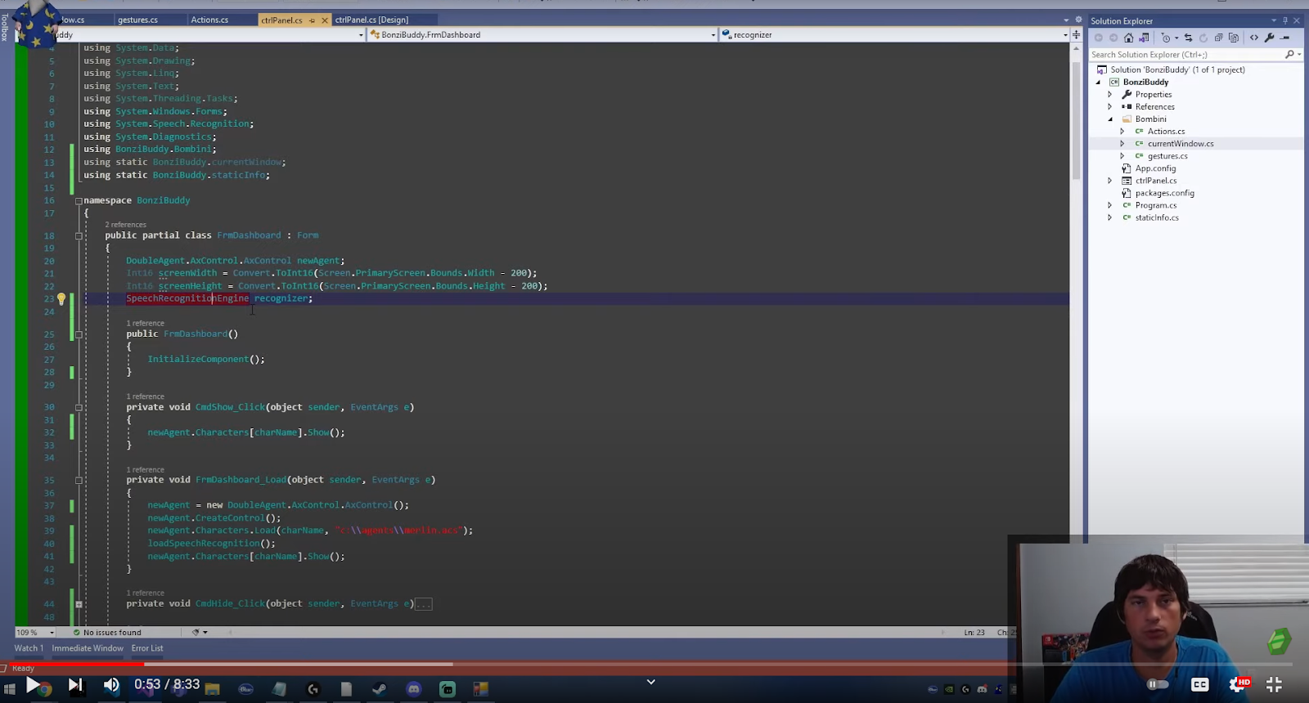
Task: Open the Immediate Window tab
Action: (x=88, y=648)
